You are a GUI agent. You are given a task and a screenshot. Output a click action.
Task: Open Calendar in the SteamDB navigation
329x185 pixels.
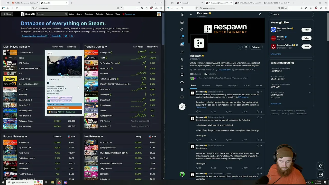(x=100, y=14)
